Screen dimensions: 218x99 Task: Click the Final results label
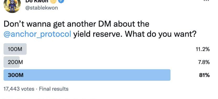pos(54,89)
